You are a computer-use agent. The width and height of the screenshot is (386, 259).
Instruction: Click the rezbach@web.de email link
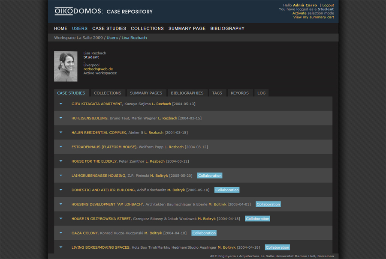98,69
